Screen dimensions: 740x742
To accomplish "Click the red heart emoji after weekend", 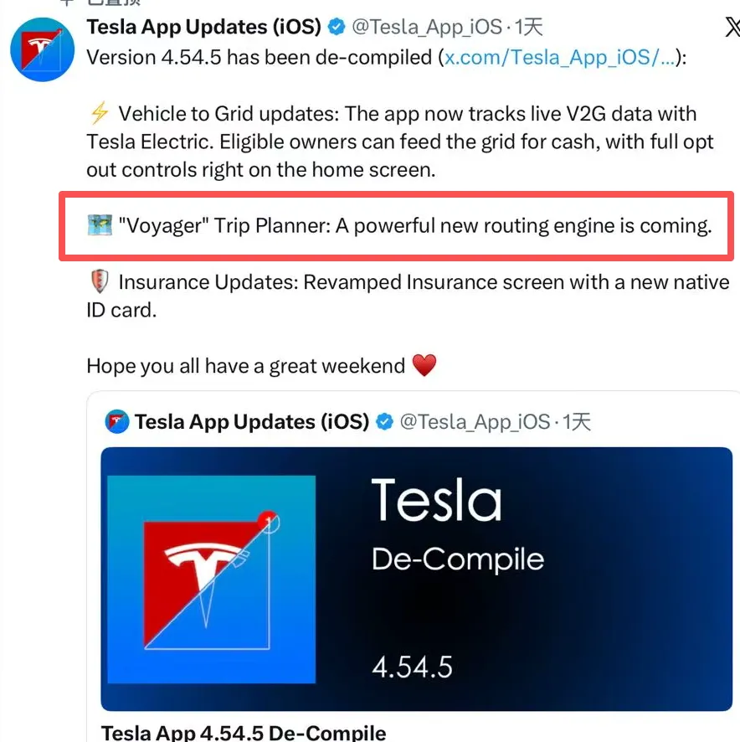I will 424,366.
